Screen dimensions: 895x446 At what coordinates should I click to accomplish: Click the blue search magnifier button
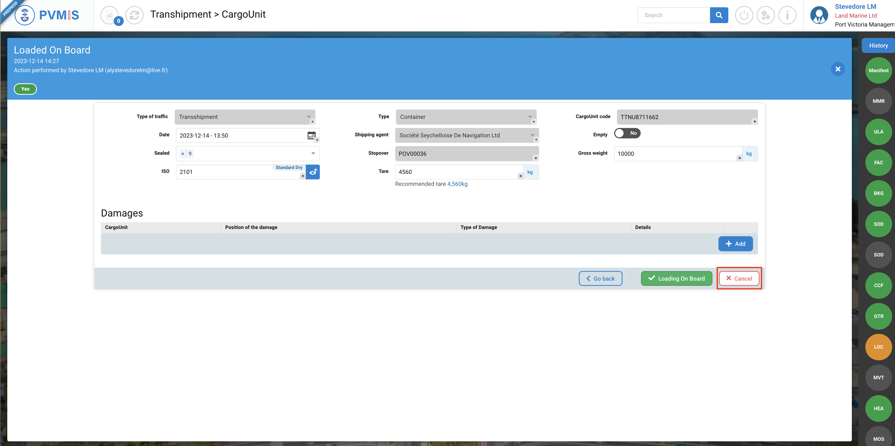click(x=719, y=15)
